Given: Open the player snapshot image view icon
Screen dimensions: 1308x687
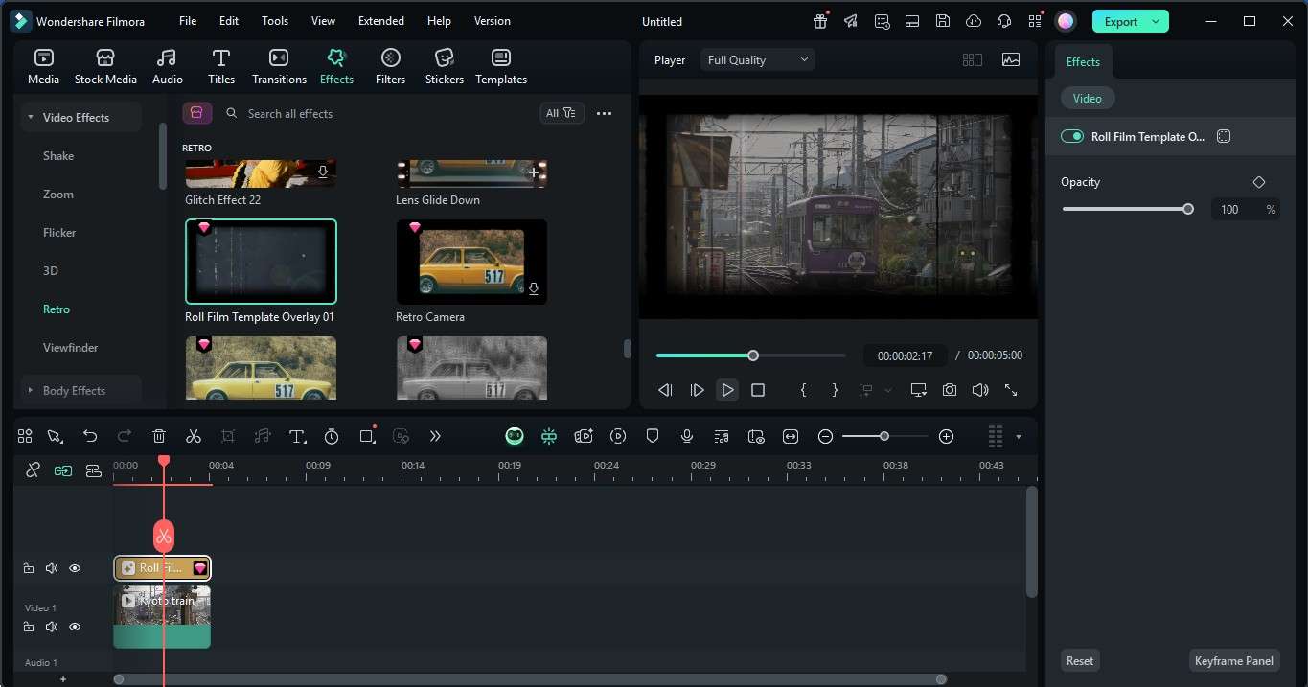Looking at the screenshot, I should 1011,59.
